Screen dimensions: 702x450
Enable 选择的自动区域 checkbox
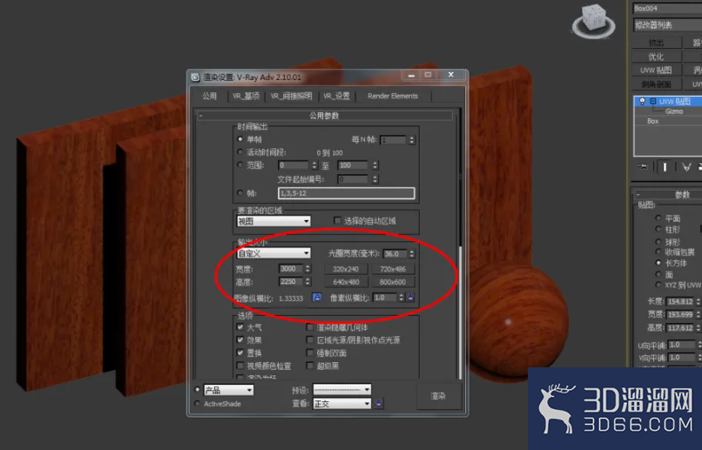coord(338,220)
